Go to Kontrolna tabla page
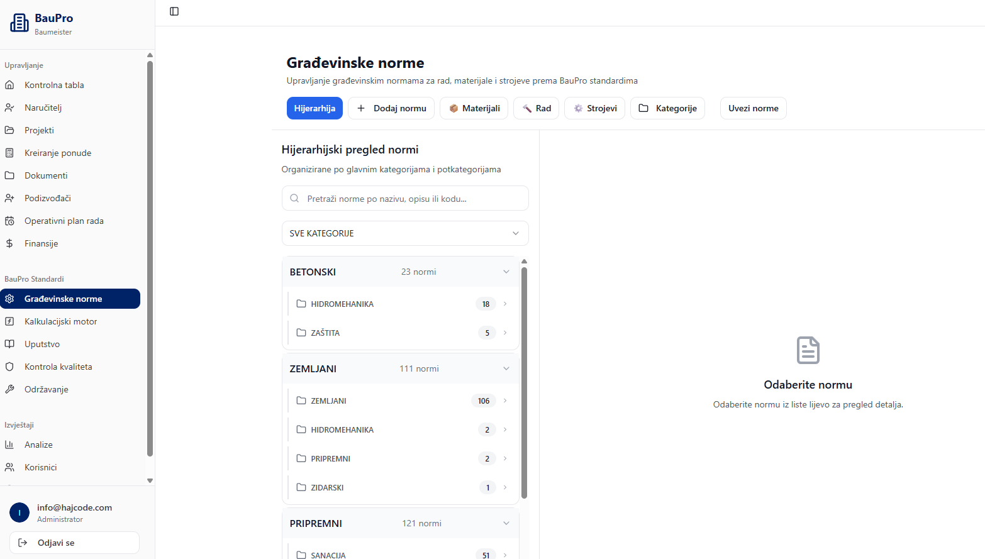The image size is (985, 559). (x=70, y=85)
